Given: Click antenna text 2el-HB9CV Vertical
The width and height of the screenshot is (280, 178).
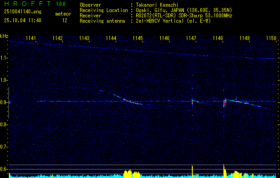Looking at the screenshot, I should pyautogui.click(x=160, y=21).
